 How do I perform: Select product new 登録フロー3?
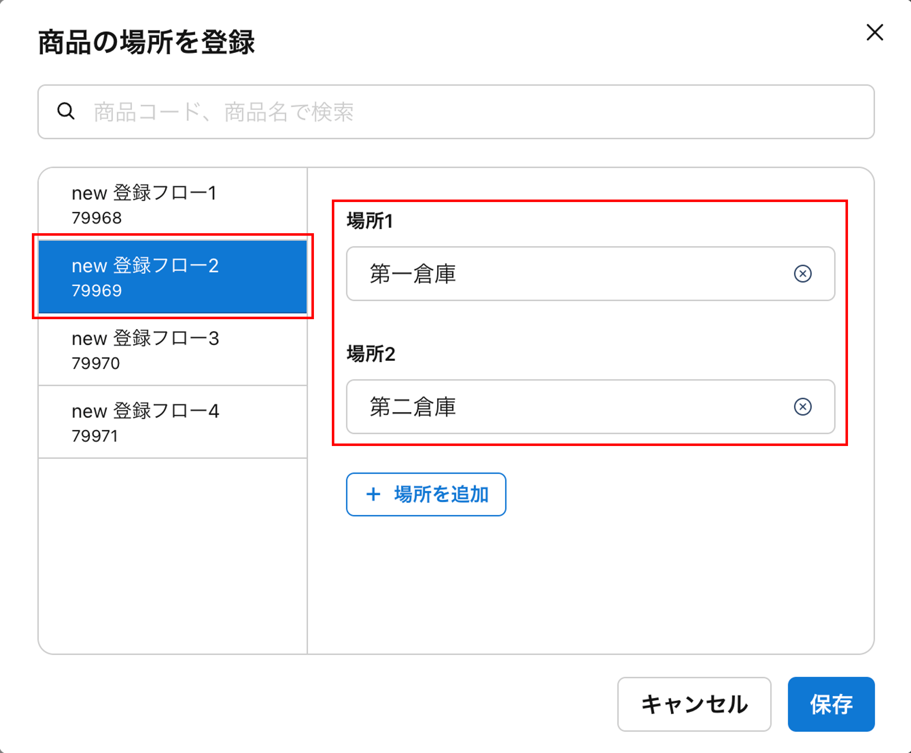click(x=173, y=349)
